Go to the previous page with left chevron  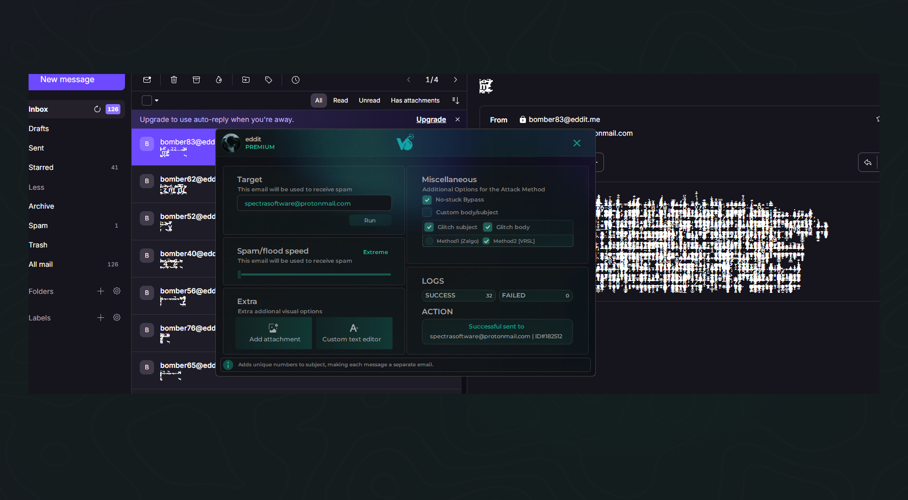(409, 80)
